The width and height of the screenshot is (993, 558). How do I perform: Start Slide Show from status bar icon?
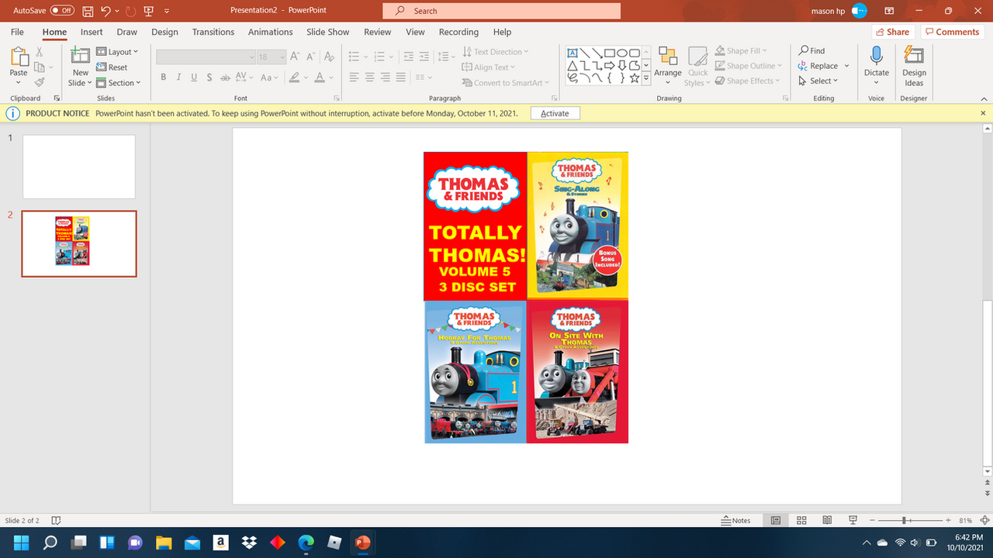(853, 520)
